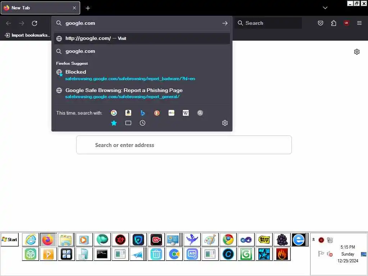Image resolution: width=368 pixels, height=276 pixels.
Task: Open Google Chrome from taskbar
Action: tap(228, 240)
